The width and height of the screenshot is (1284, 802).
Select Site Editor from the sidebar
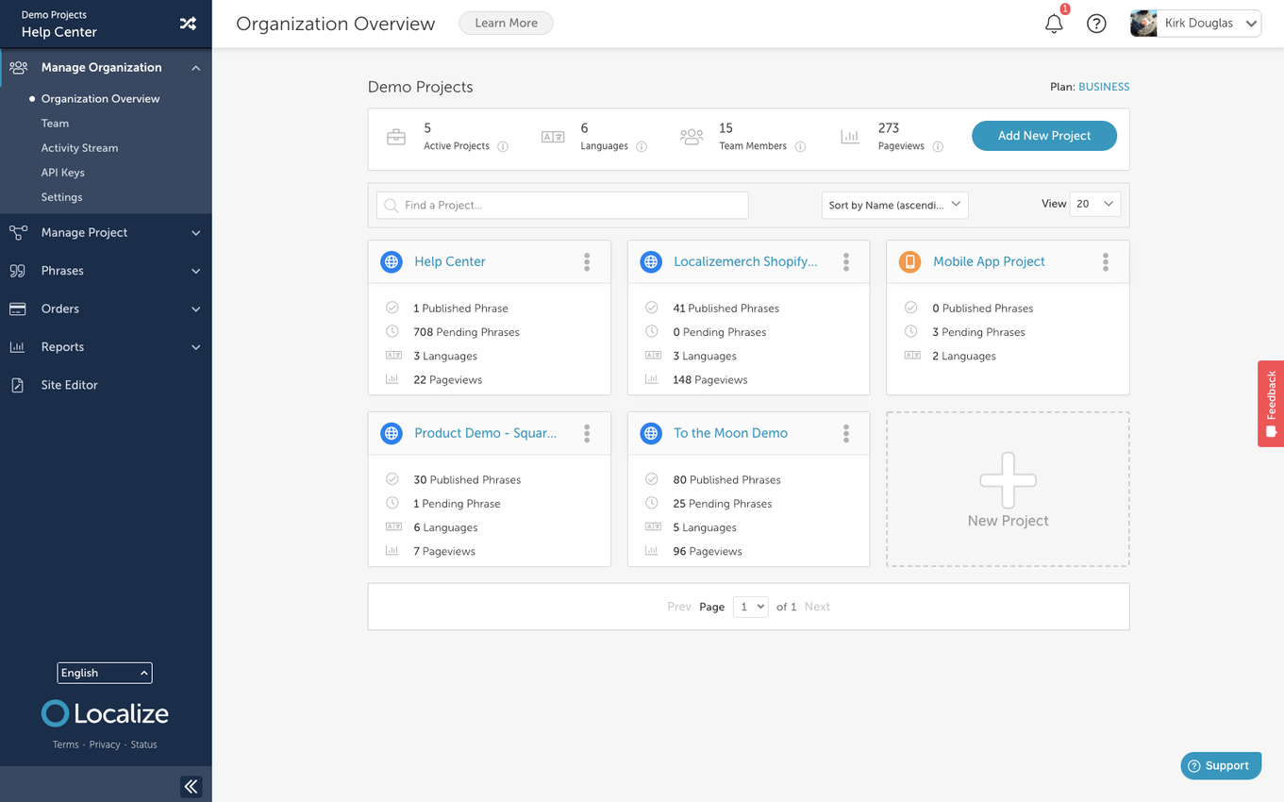pyautogui.click(x=66, y=385)
